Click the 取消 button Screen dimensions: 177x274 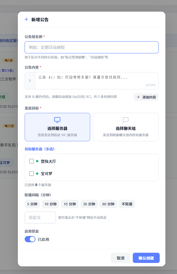[121, 258]
